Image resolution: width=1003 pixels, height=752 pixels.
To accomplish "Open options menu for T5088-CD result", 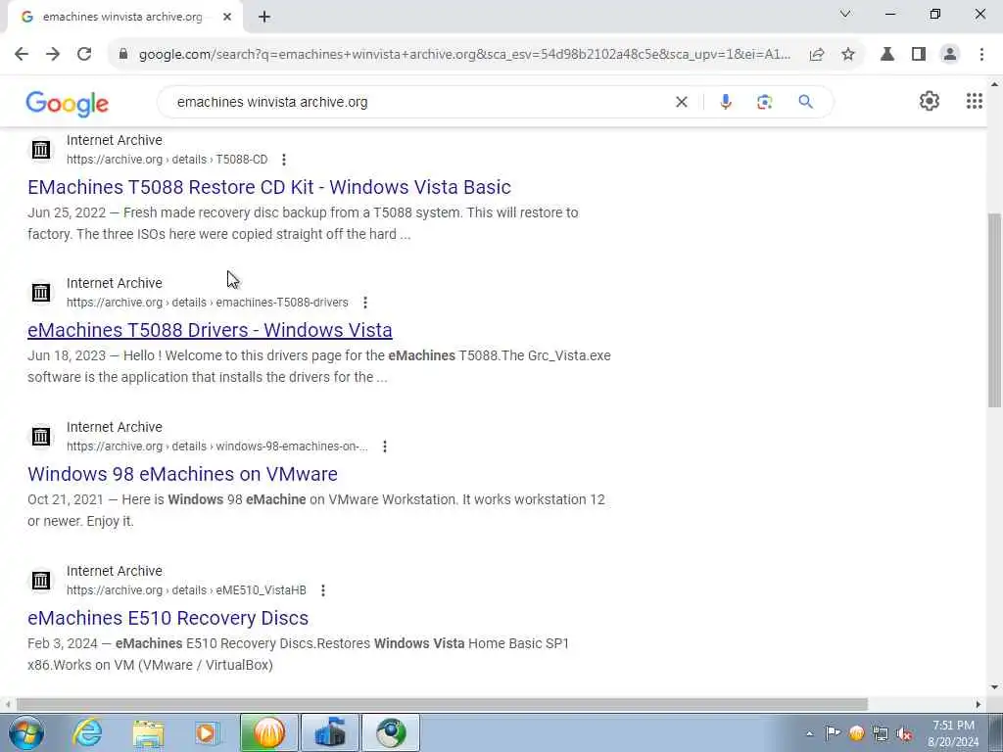I will click(283, 160).
